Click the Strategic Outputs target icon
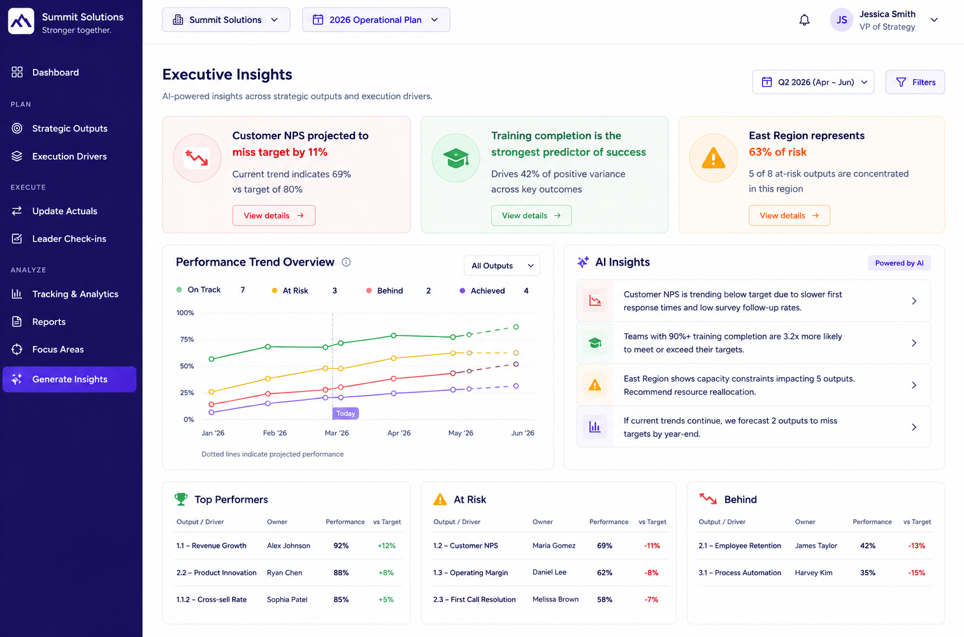 point(17,128)
